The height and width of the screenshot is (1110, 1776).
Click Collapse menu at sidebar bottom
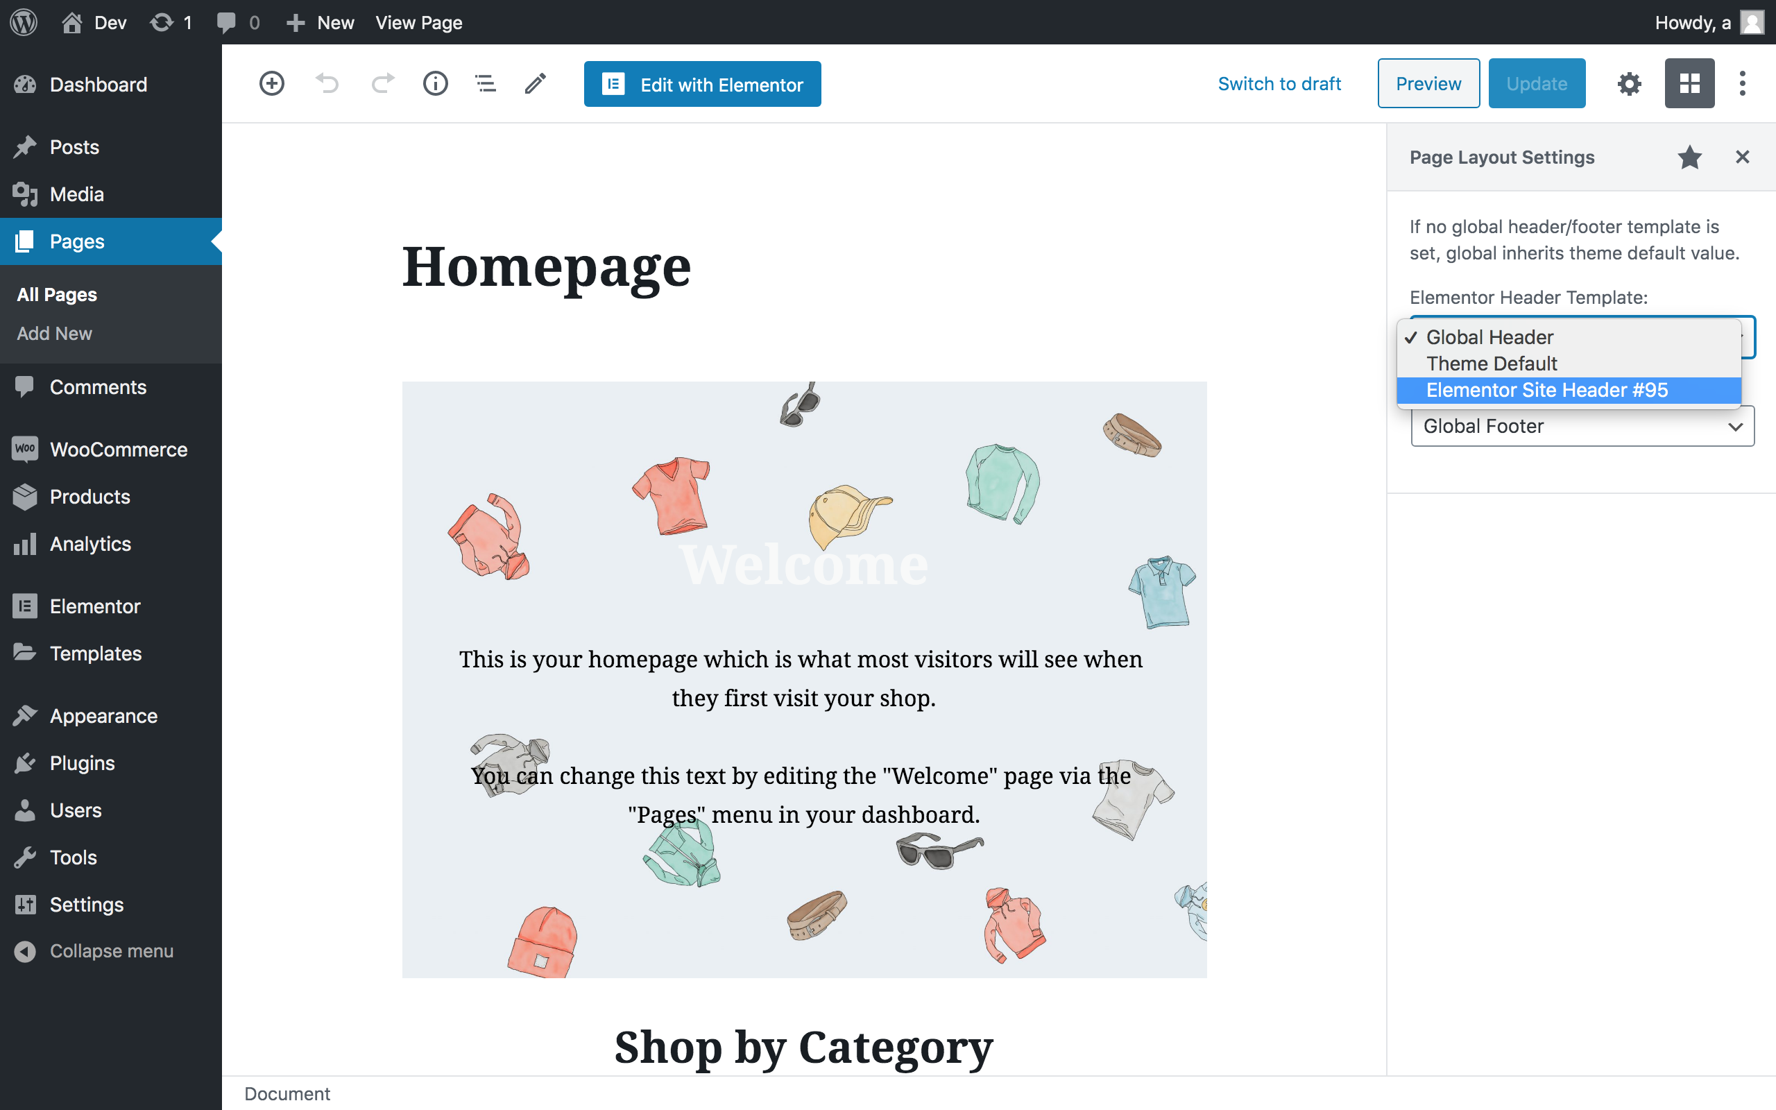tap(111, 950)
